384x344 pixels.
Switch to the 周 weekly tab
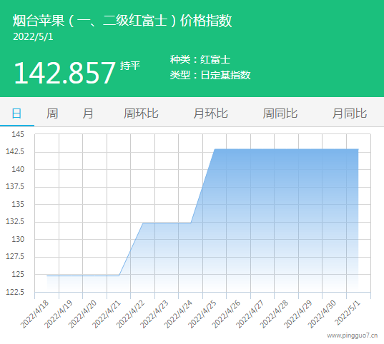point(52,113)
